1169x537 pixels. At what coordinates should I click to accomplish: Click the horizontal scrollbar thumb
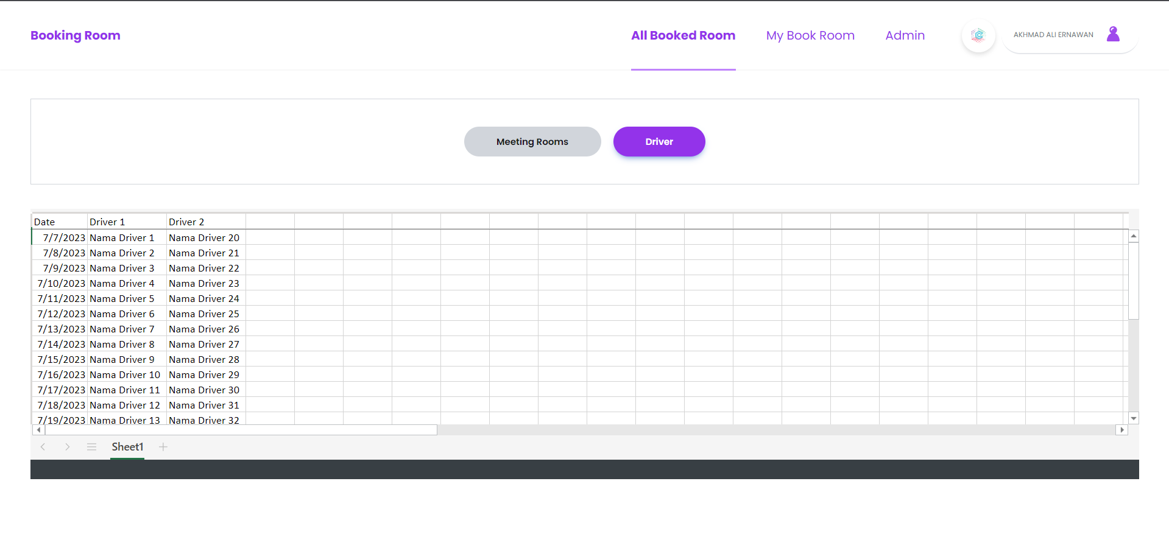coord(241,430)
